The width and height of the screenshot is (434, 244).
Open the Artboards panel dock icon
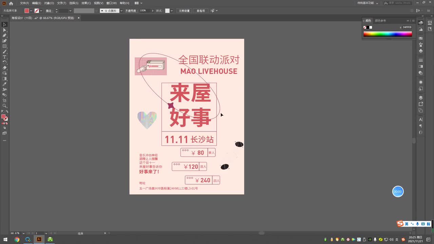point(421,110)
